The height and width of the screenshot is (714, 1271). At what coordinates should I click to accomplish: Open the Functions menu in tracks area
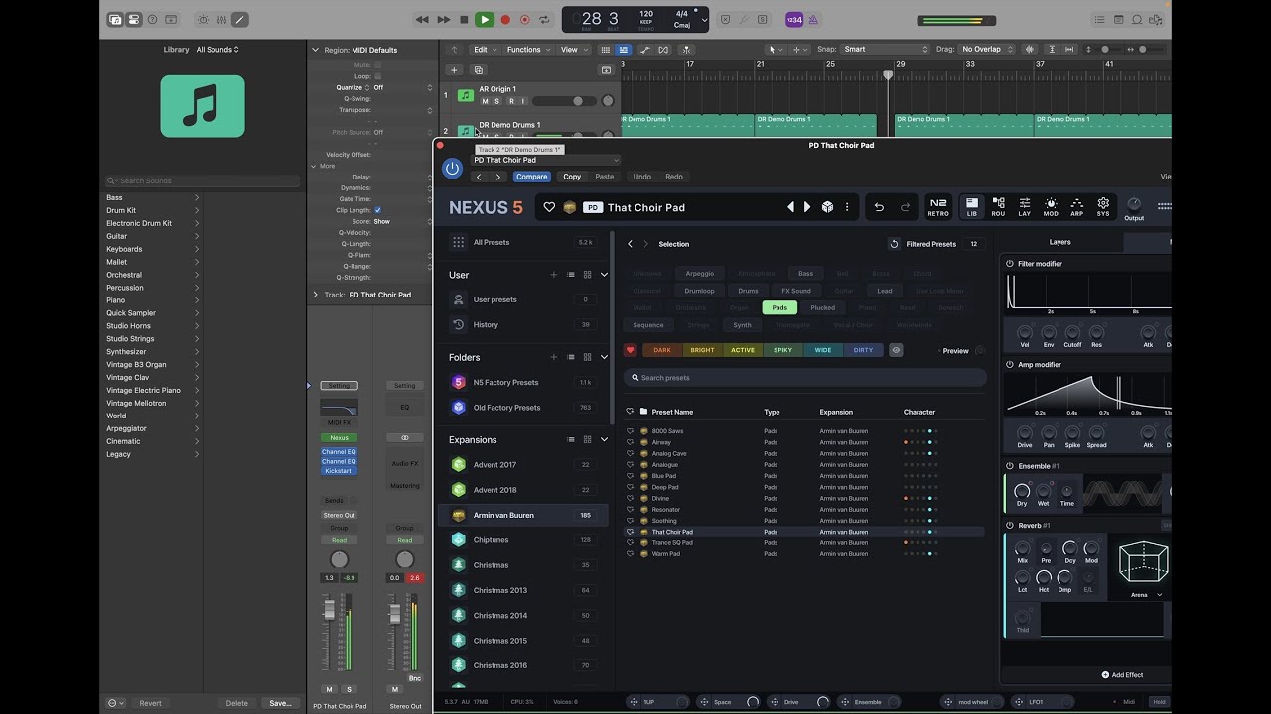[x=527, y=50]
